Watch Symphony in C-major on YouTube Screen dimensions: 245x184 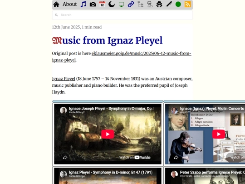point(135,157)
